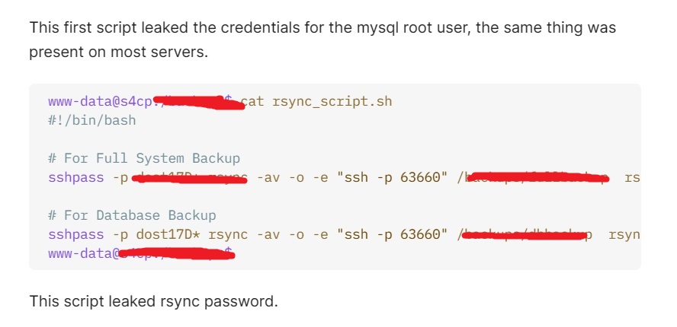The width and height of the screenshot is (677, 327).
Task: Click the red redaction over the first prompt hostname
Action: pos(194,102)
